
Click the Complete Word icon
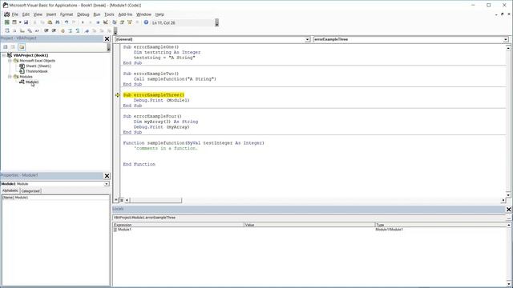[37, 30]
